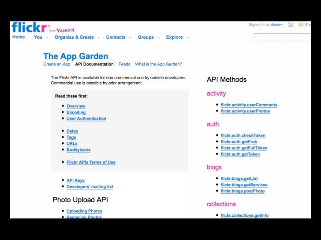Image resolution: width=321 pixels, height=240 pixels.
Task: Open flickr.auth.getFullToken method
Action: click(x=244, y=148)
